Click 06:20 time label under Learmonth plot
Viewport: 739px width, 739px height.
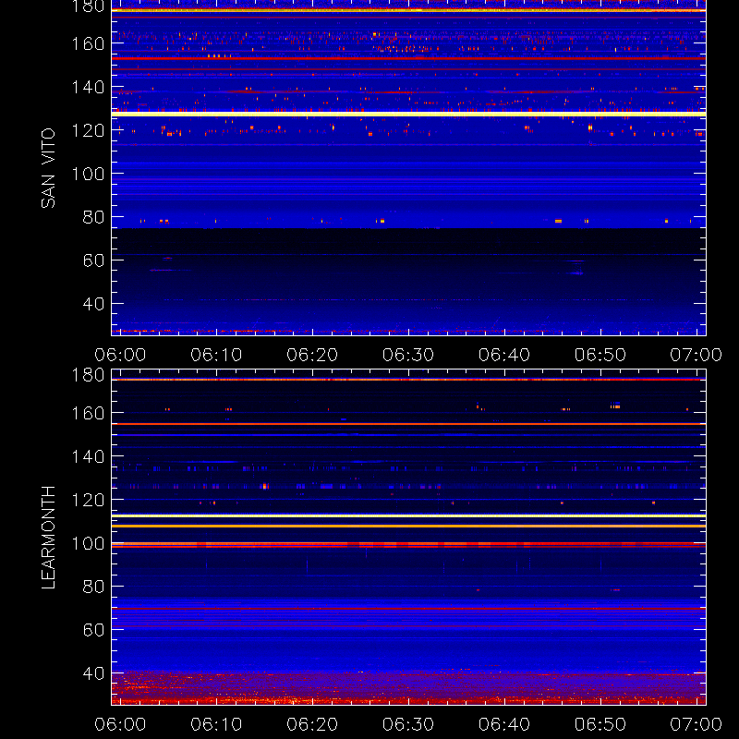coord(312,724)
